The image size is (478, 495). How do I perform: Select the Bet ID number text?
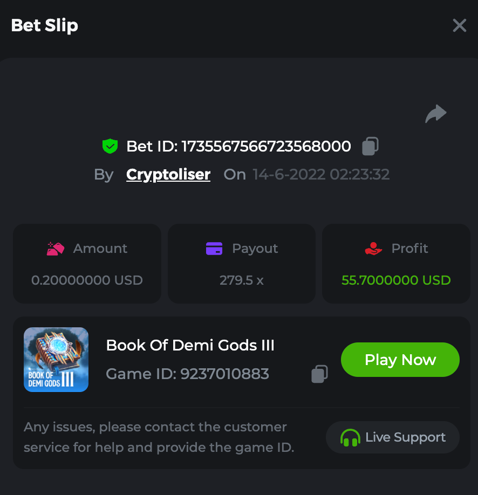[266, 146]
